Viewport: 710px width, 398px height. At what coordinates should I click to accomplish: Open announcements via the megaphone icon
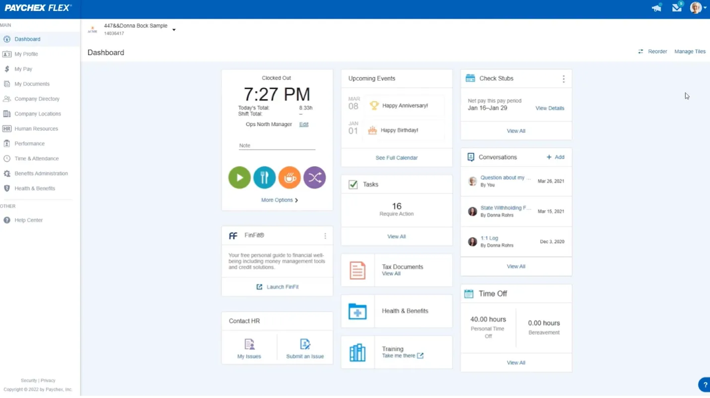pyautogui.click(x=656, y=7)
